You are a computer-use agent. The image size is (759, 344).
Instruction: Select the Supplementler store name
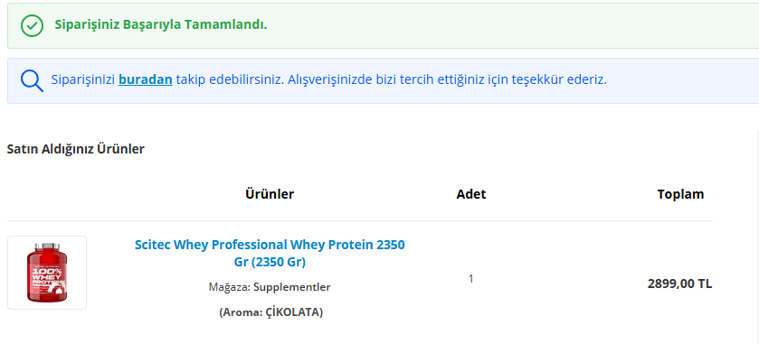[x=292, y=287]
